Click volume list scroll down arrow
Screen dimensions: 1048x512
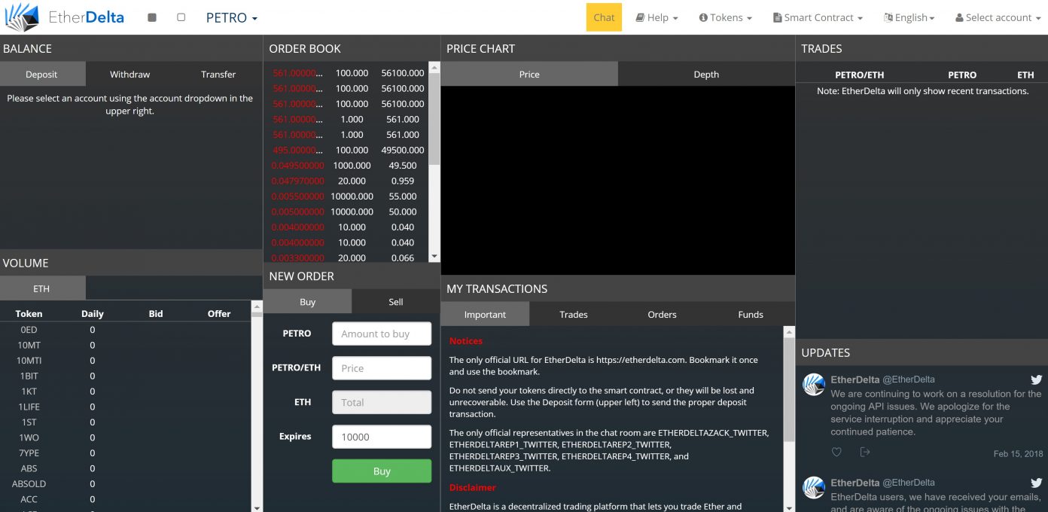(257, 507)
